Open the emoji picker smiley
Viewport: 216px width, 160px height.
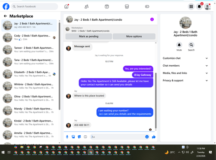pyautogui.click(x=147, y=137)
